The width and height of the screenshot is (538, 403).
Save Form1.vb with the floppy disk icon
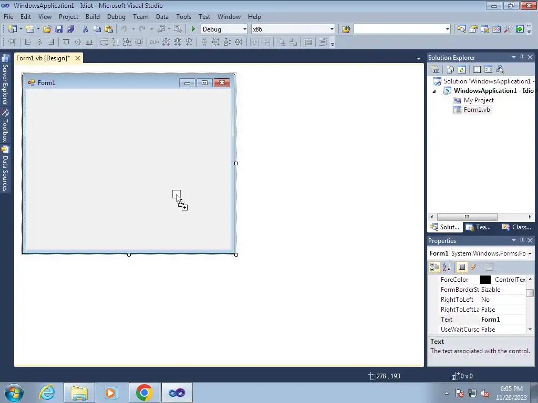59,29
